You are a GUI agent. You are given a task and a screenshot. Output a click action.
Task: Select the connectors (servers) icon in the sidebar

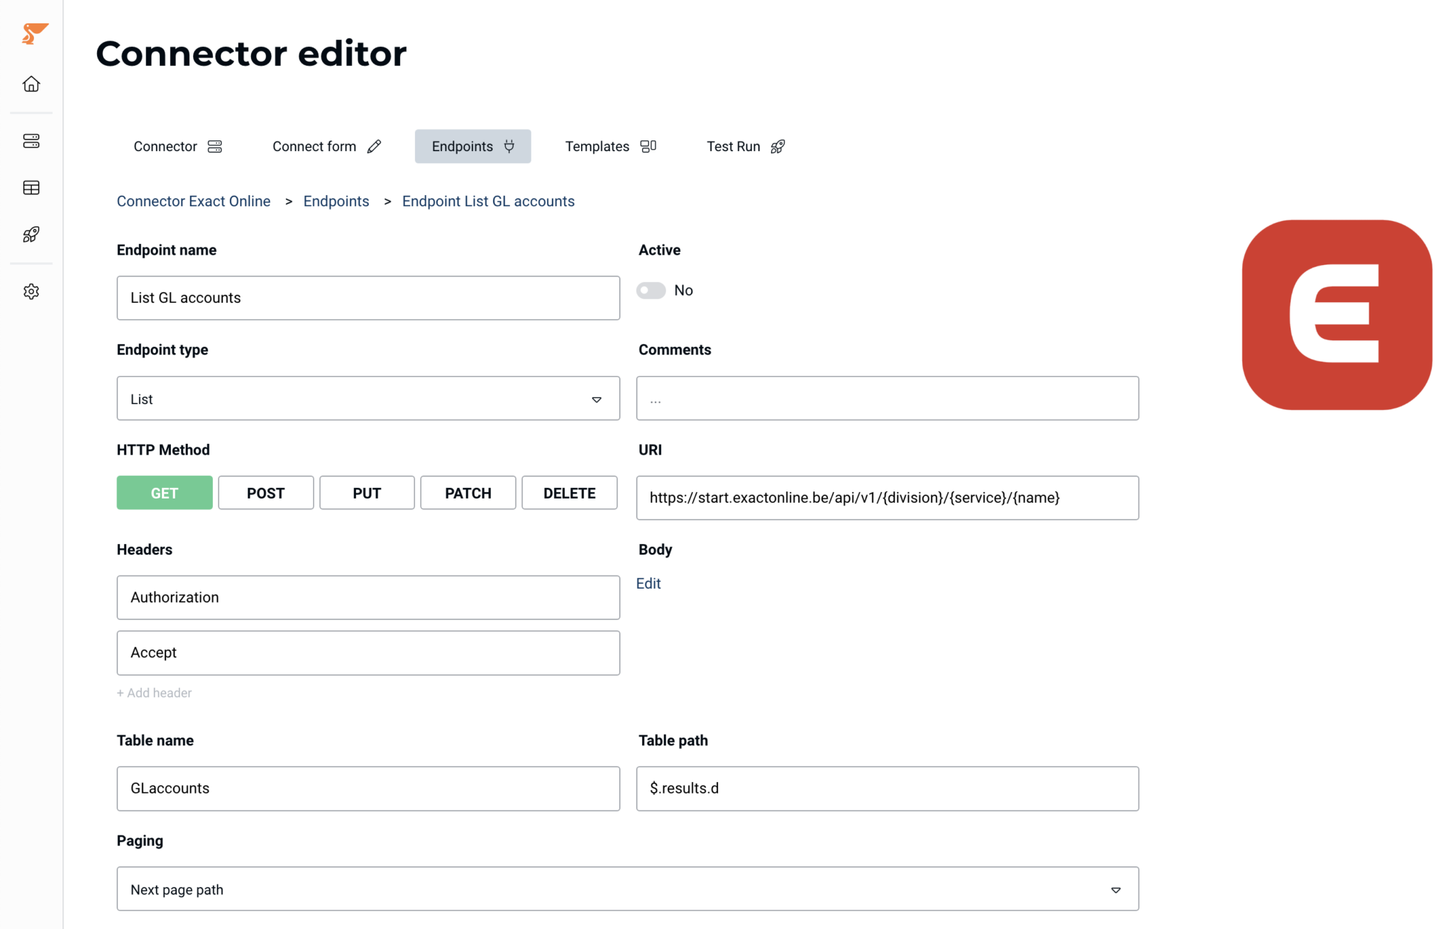click(x=31, y=140)
